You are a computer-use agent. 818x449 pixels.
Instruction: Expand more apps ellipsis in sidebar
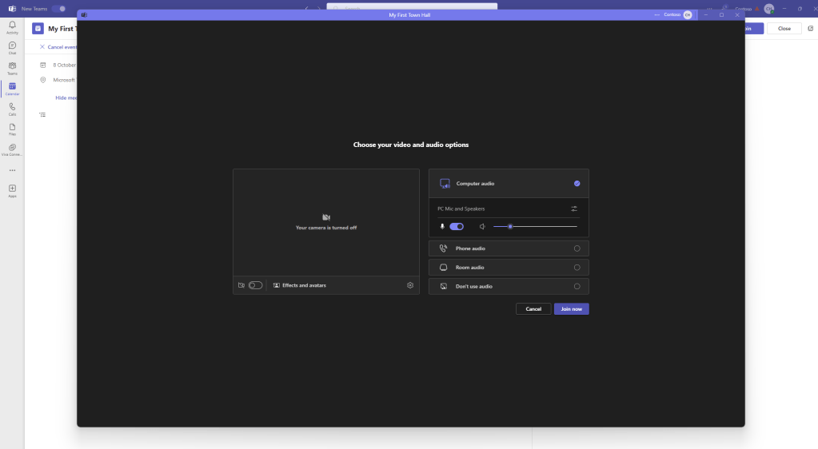tap(12, 170)
